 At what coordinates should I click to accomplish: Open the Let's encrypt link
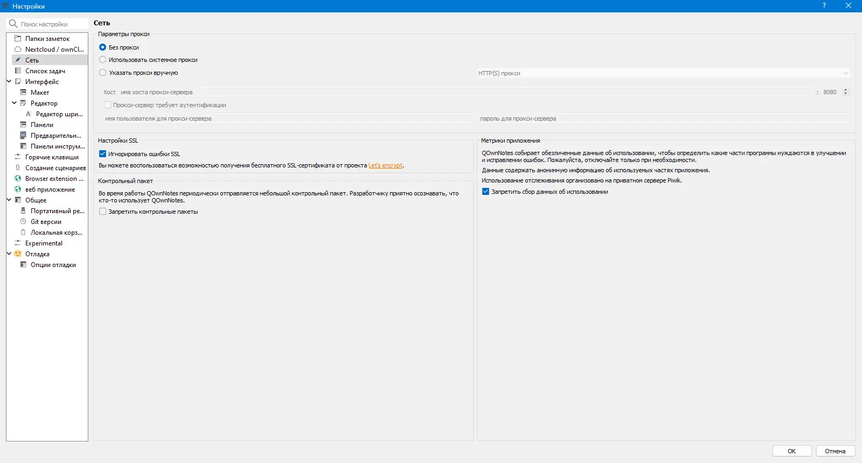385,165
